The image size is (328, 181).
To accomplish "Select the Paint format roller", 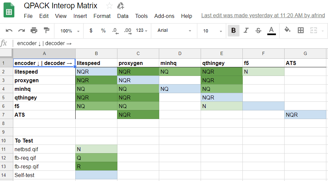I will click(x=46, y=30).
